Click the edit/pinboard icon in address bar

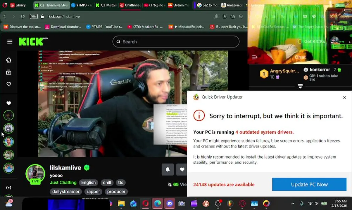[224, 17]
